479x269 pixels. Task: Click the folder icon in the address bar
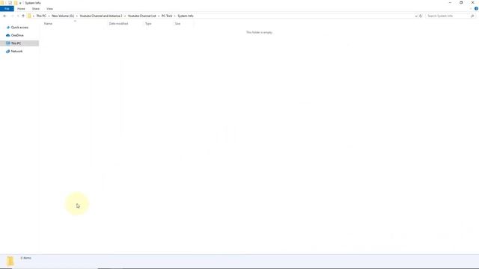click(x=29, y=16)
